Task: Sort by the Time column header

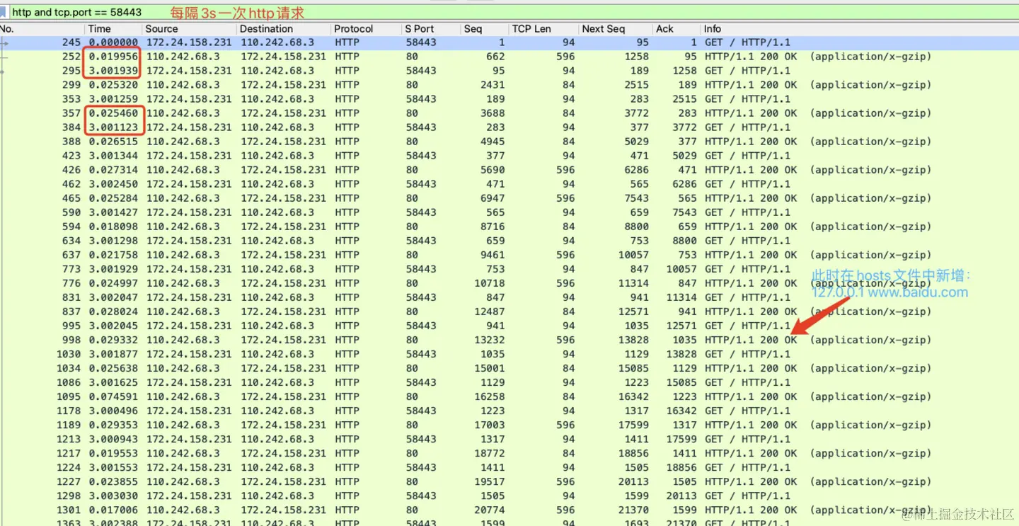Action: click(113, 29)
